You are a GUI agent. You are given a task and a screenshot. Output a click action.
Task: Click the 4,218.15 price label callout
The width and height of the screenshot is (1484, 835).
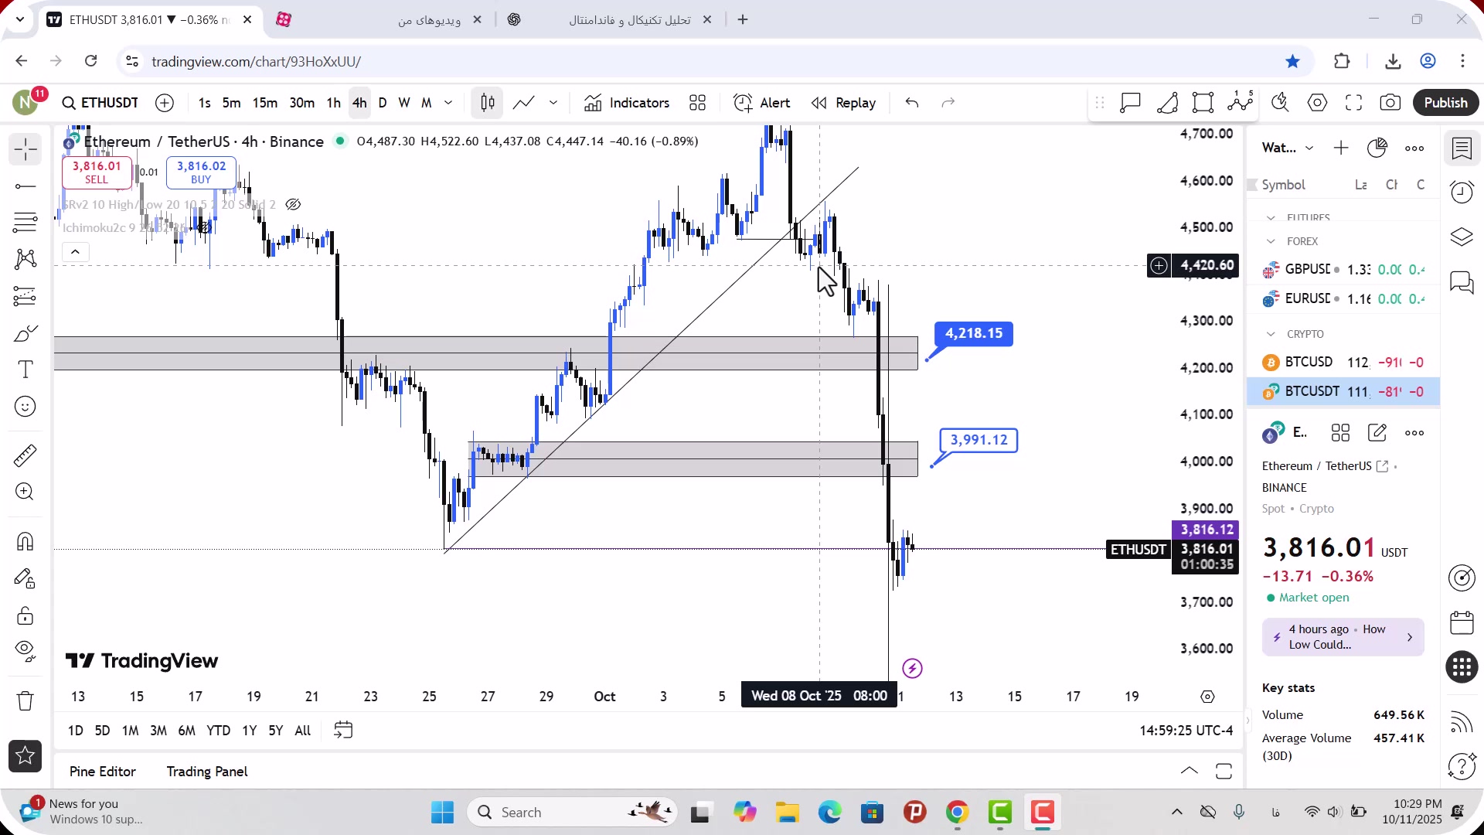[973, 334]
